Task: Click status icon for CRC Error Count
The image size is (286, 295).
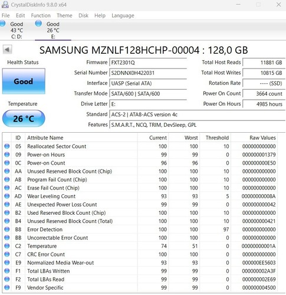Action: (7, 254)
